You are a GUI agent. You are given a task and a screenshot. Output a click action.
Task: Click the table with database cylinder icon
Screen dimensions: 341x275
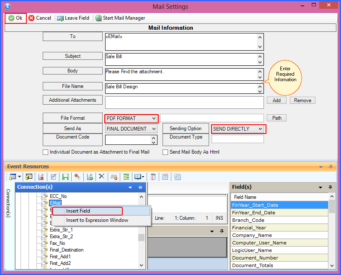click(x=29, y=177)
